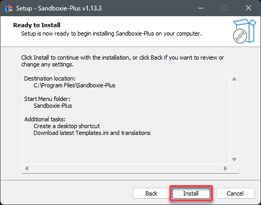The height and width of the screenshot is (205, 261).
Task: Select the 'C:\Program Files\Sandboxie-Plus' path text
Action: point(74,85)
